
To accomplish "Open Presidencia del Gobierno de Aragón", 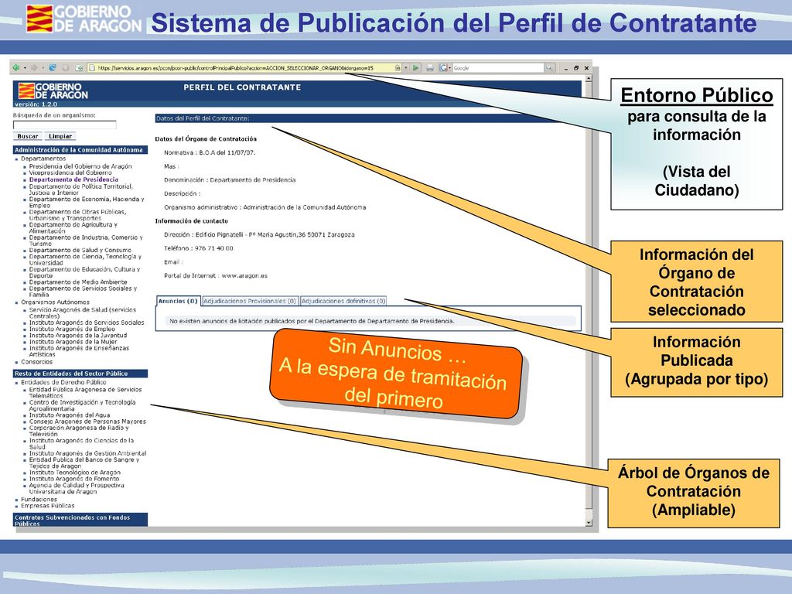I will click(x=80, y=166).
